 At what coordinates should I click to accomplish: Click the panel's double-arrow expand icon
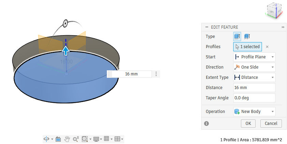283,27
